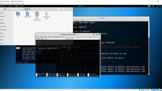Screen dimensions: 162x91
Task: Open Starred in the Files sidebar
Action: coord(2,16)
